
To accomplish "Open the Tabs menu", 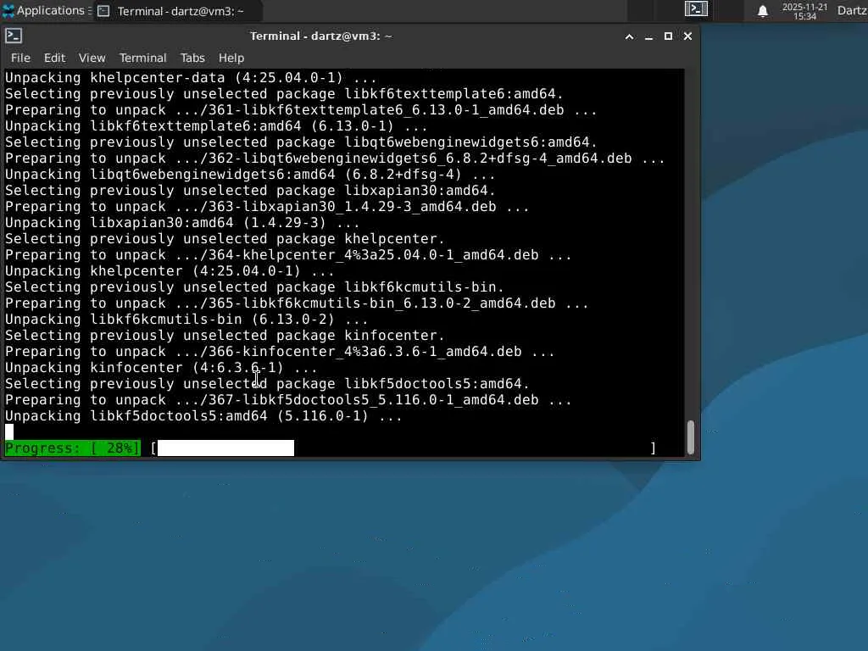I will 192,58.
